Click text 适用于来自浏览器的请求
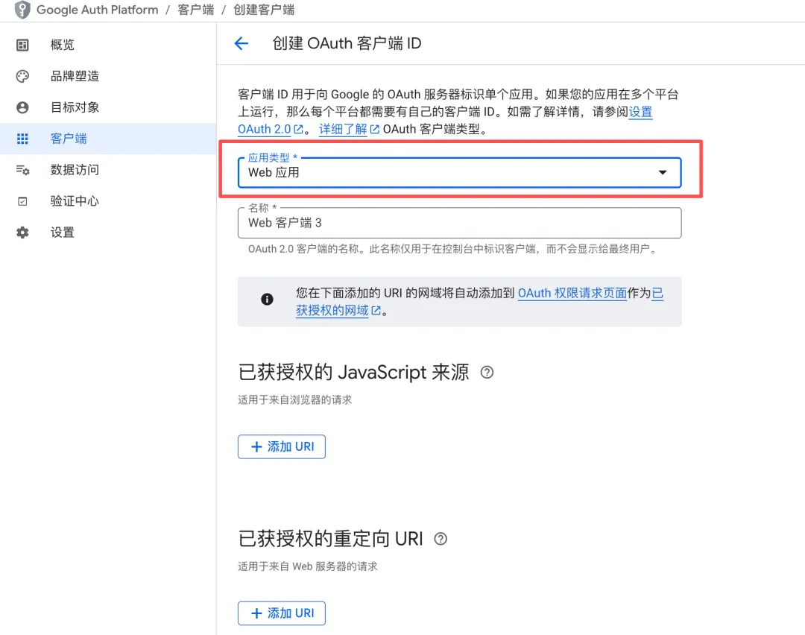Image resolution: width=805 pixels, height=635 pixels. coord(294,400)
